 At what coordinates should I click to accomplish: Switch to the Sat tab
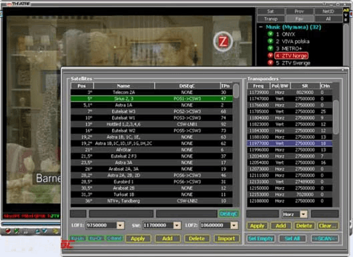coord(271,11)
